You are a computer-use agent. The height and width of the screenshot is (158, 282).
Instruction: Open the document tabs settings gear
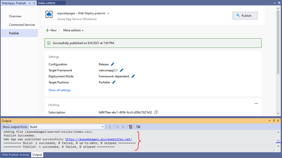279,3
